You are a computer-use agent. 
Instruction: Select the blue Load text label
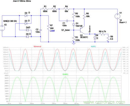click(52, 31)
